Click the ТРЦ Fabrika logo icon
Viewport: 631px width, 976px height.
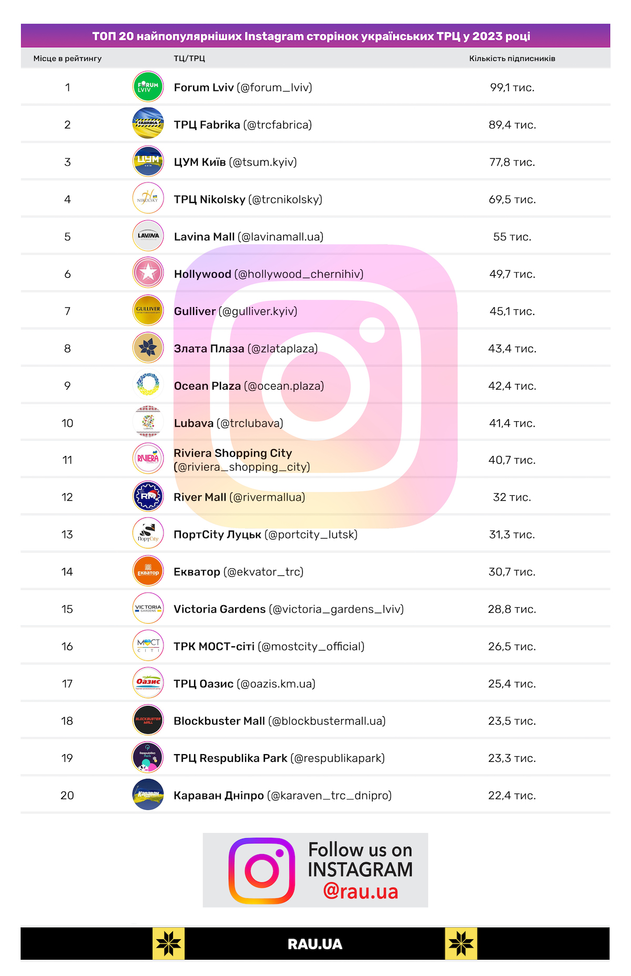[148, 124]
